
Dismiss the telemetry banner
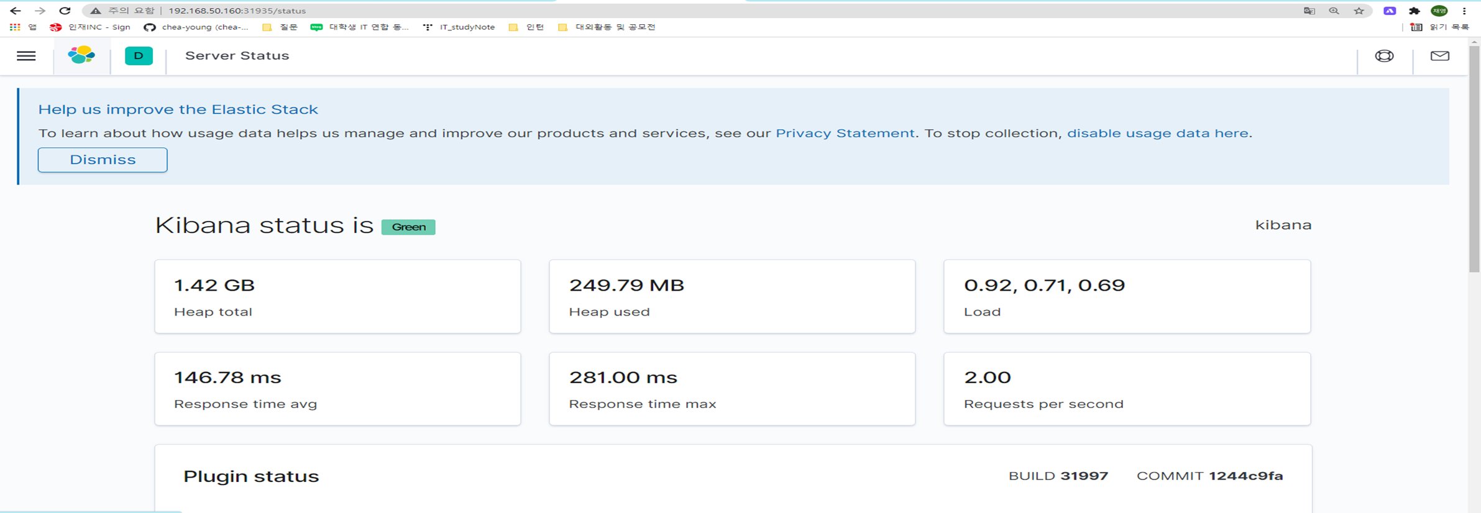pos(103,160)
